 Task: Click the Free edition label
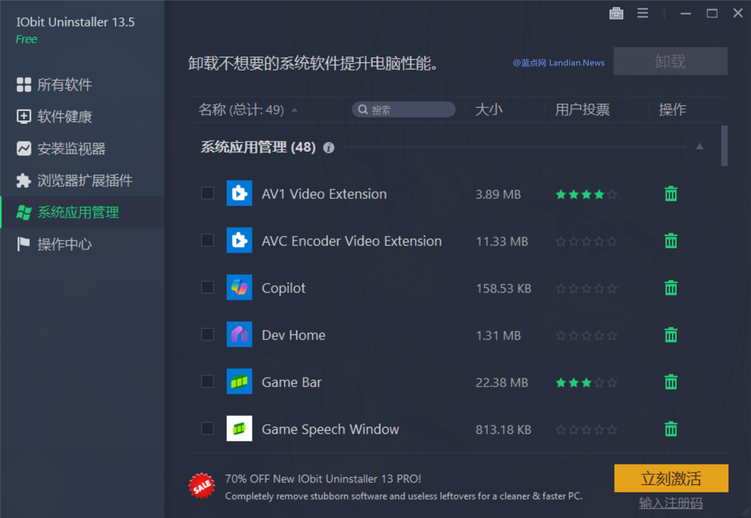26,39
